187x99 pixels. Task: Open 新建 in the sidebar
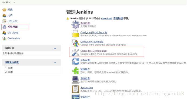point(10,9)
